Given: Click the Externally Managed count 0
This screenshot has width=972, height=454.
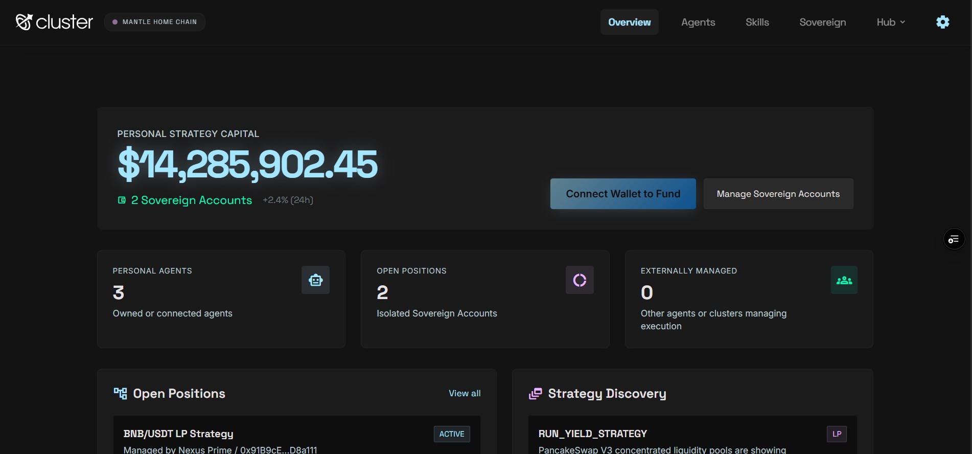Looking at the screenshot, I should coord(647,292).
